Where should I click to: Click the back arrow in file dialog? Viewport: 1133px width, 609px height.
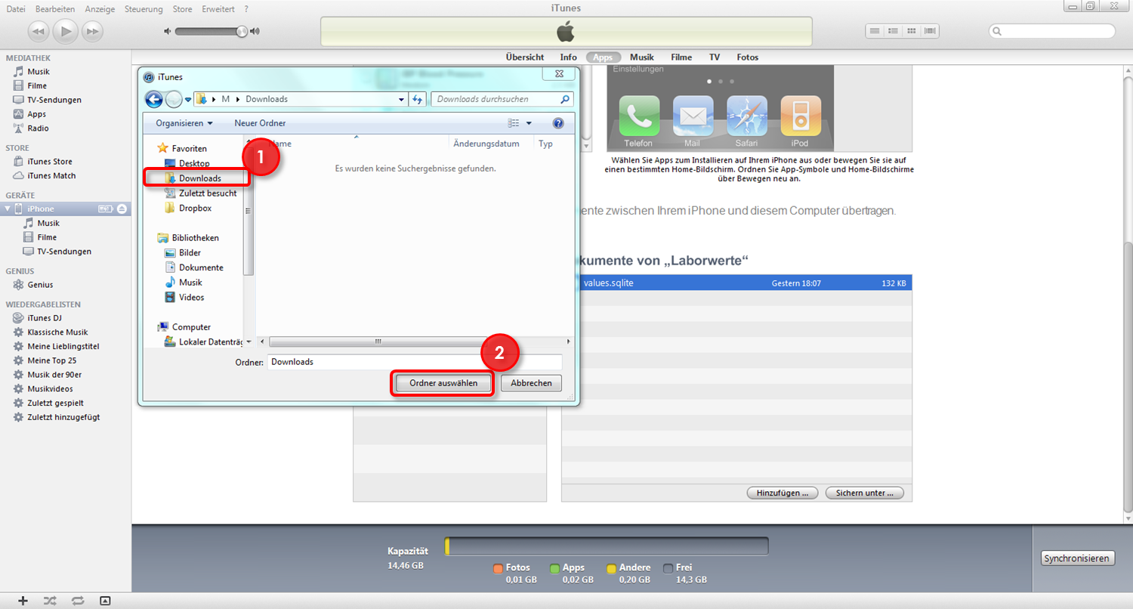[154, 99]
